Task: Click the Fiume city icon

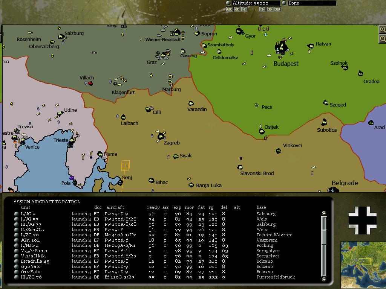Action: (x=100, y=154)
